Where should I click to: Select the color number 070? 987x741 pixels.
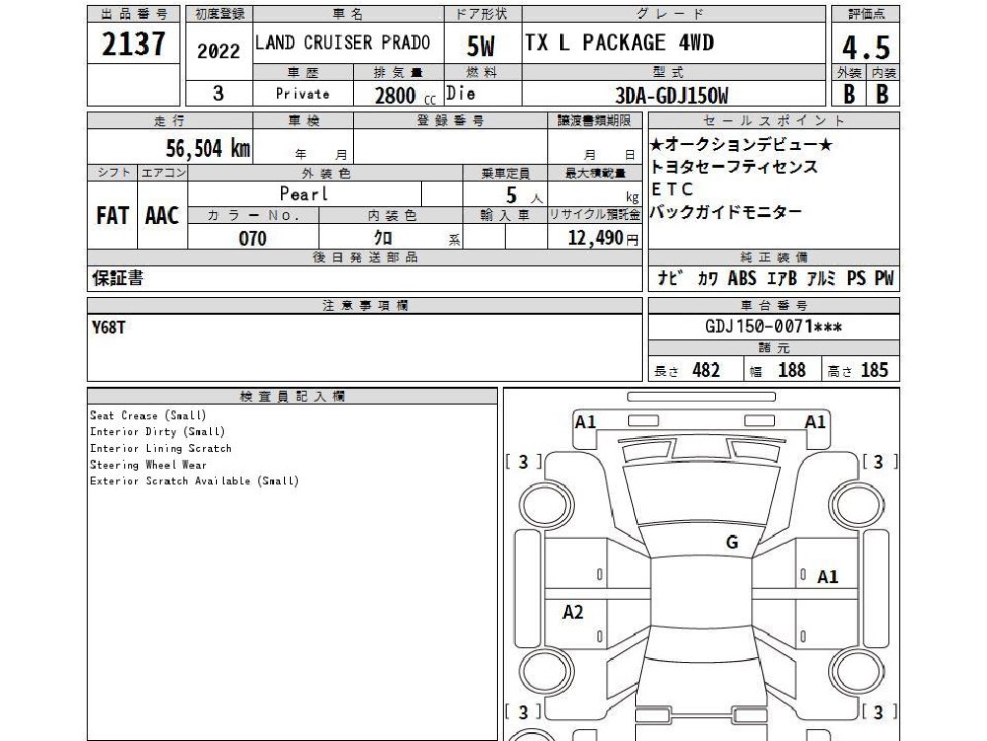click(x=252, y=238)
